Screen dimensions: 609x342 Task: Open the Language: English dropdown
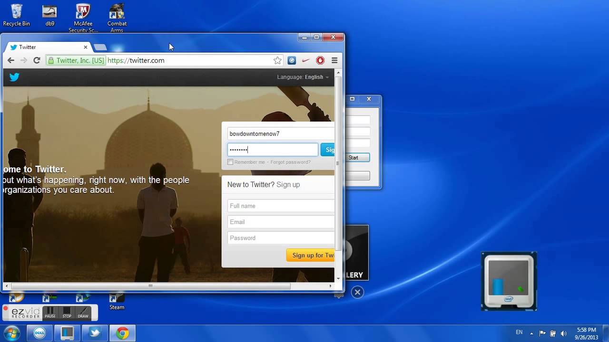(x=303, y=77)
